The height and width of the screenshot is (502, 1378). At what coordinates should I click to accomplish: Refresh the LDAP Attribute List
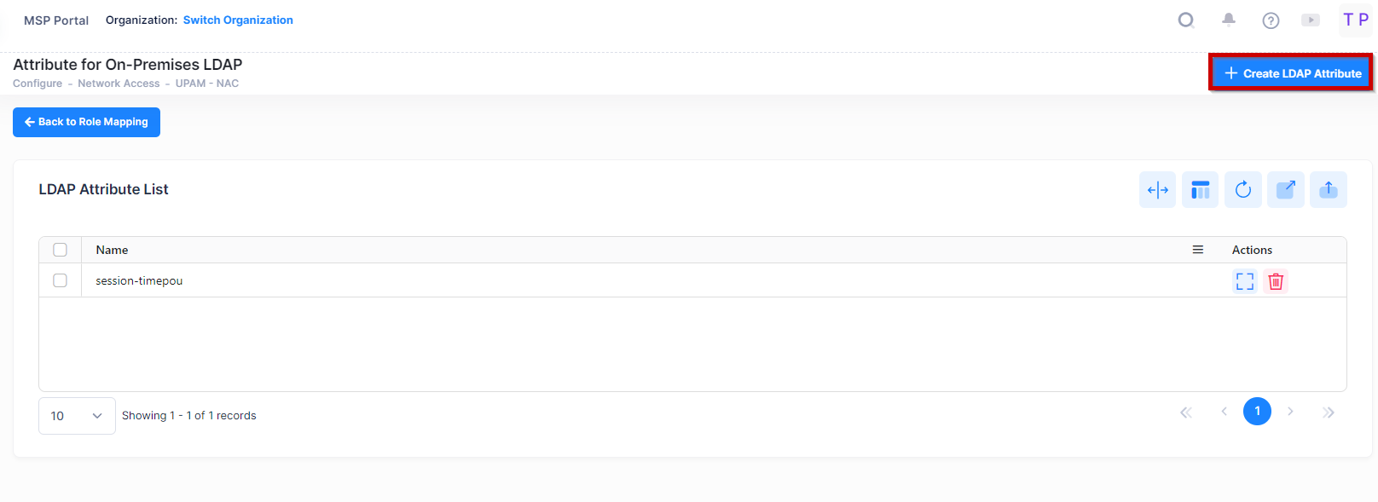point(1242,189)
